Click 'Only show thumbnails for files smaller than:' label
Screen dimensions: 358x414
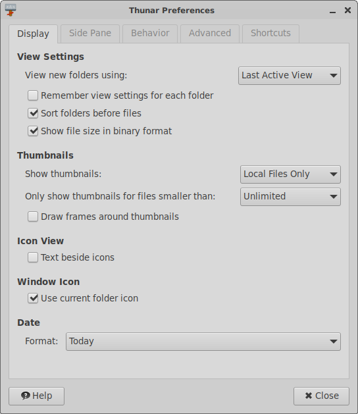pos(120,196)
